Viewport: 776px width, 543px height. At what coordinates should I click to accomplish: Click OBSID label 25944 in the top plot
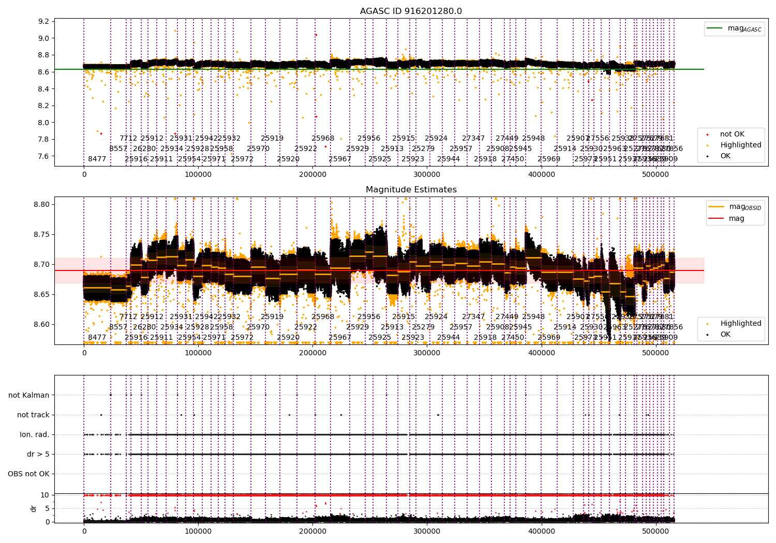pos(449,159)
